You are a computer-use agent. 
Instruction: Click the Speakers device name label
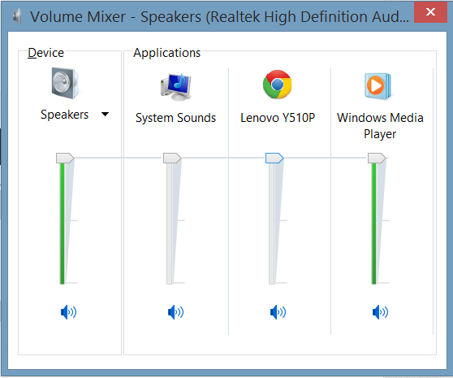(x=64, y=115)
